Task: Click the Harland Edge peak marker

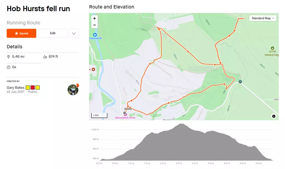Action: tap(272, 48)
